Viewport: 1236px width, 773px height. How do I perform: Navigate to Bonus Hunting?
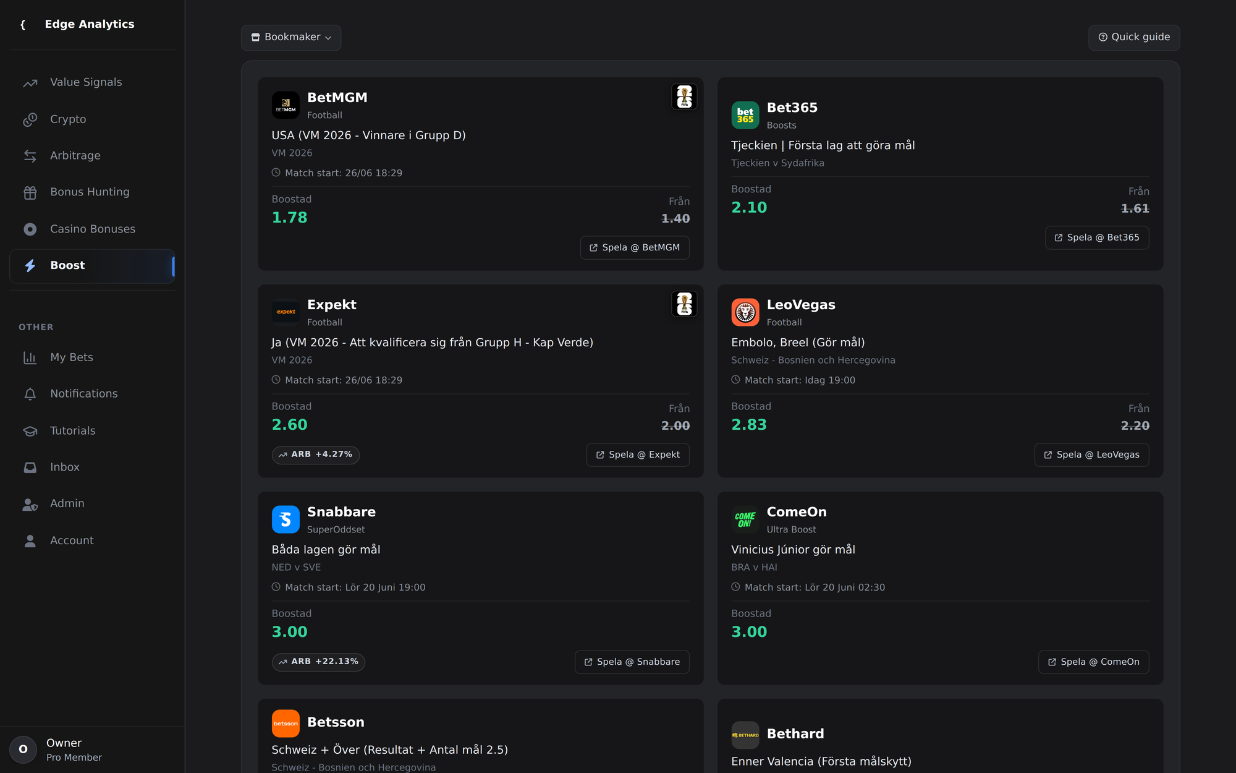(92, 192)
